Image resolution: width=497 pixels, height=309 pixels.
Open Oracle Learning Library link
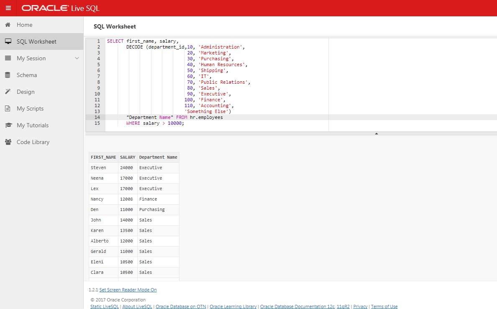pyautogui.click(x=233, y=306)
